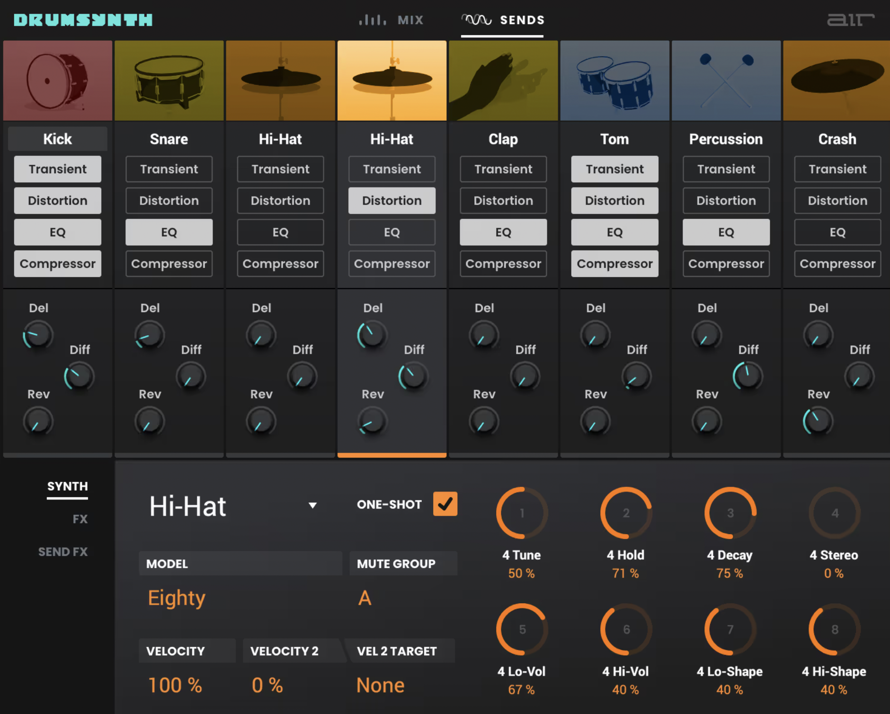Select the Crash cymbal pad icon

836,80
